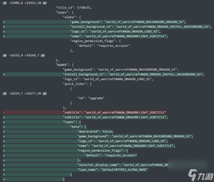Select added green "default": "requires_account" line
Viewport: 214px width, 182px height.
coord(70,155)
